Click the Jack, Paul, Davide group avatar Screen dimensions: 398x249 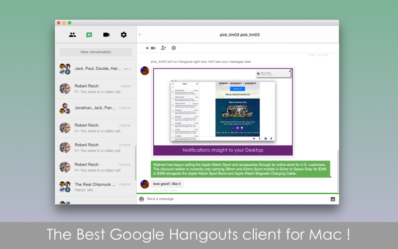click(x=65, y=69)
